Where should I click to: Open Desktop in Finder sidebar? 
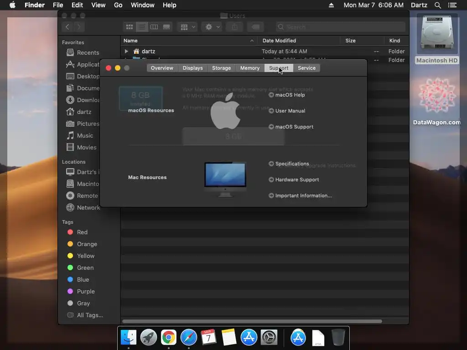tap(83, 77)
